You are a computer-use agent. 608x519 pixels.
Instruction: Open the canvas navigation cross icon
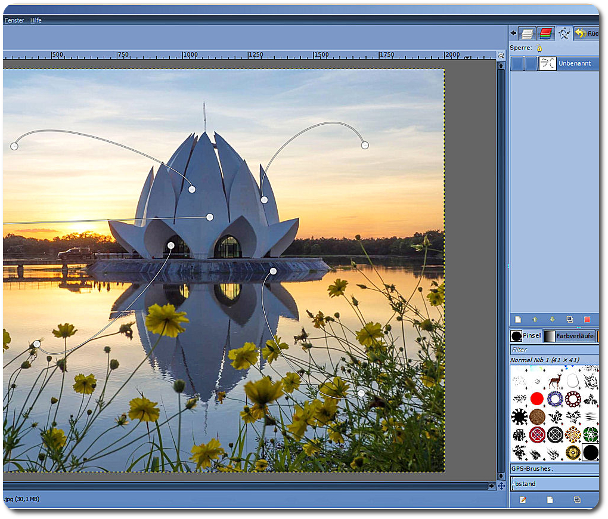click(x=501, y=486)
